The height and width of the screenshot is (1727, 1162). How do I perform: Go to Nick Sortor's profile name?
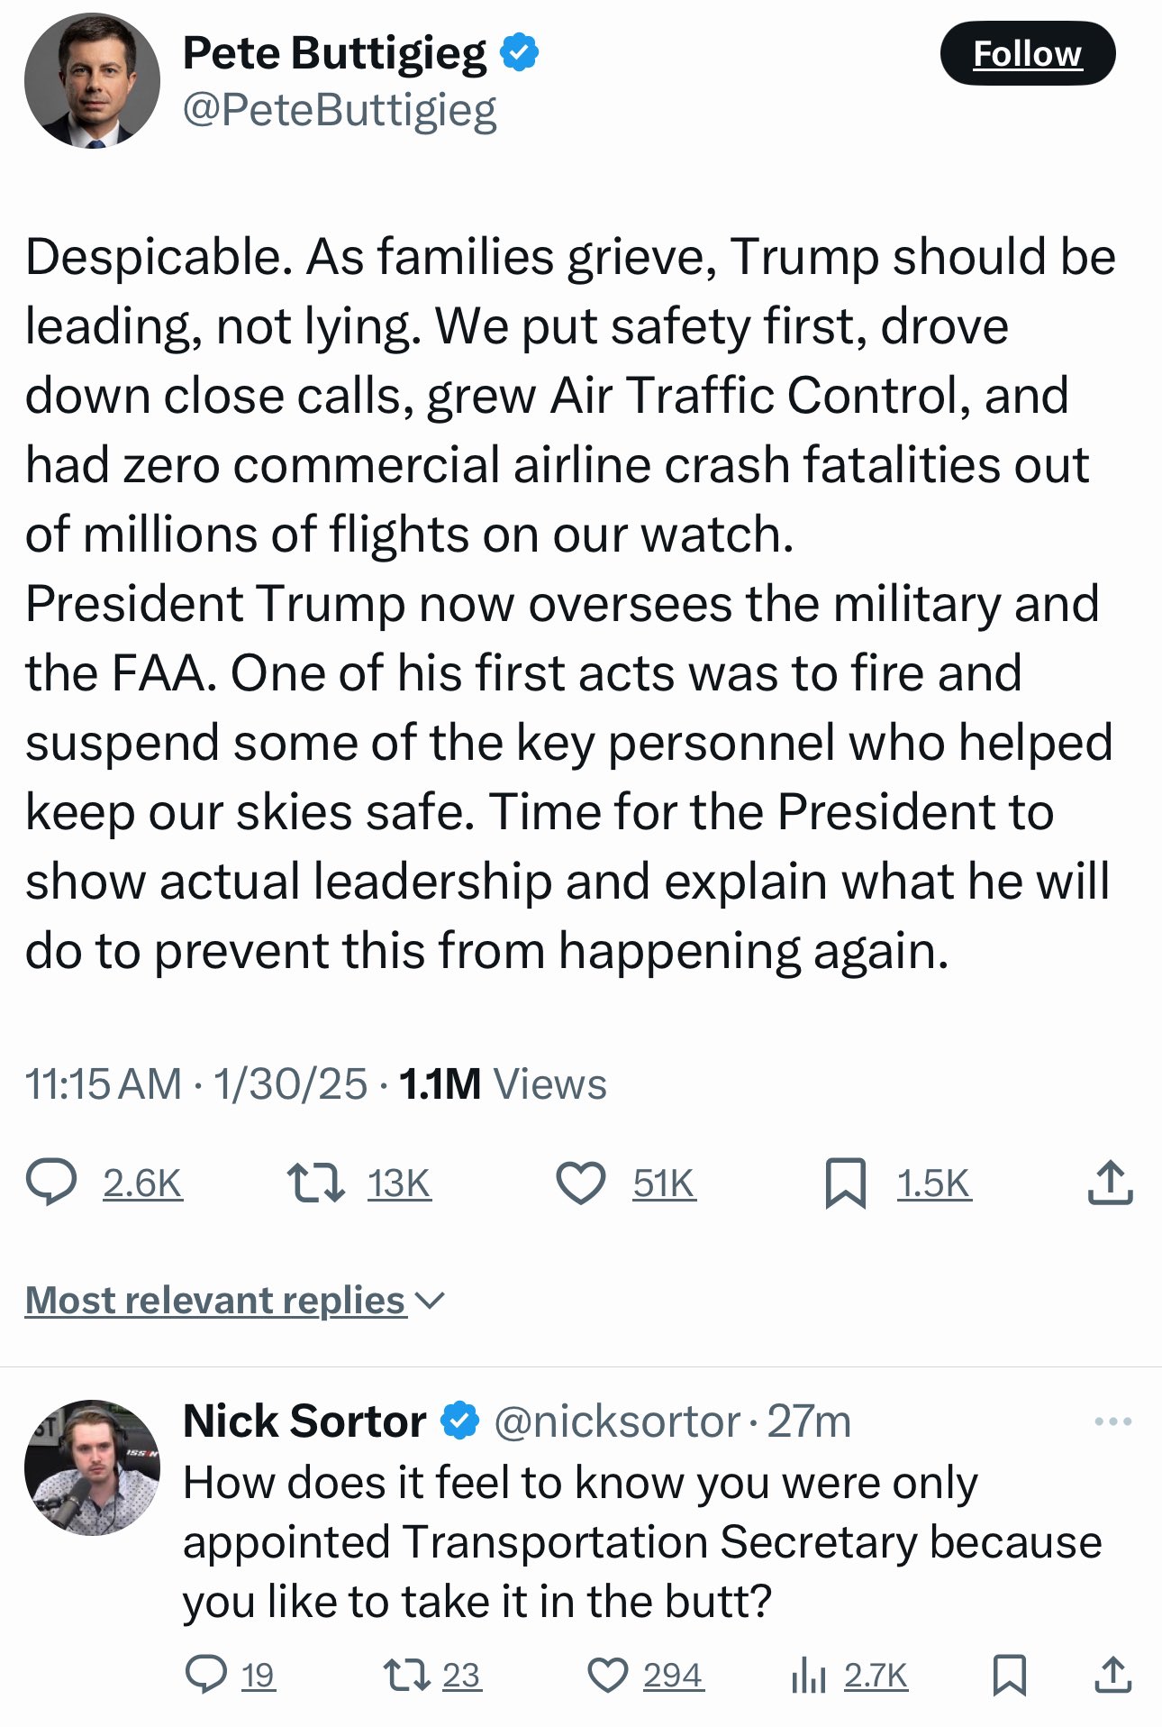click(x=304, y=1421)
